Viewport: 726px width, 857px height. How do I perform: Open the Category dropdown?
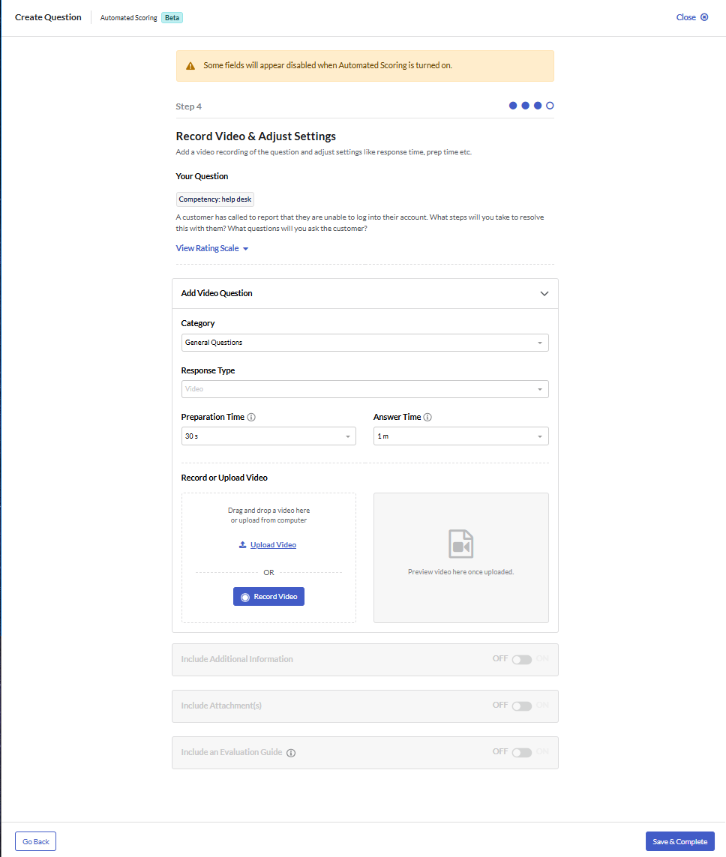364,343
